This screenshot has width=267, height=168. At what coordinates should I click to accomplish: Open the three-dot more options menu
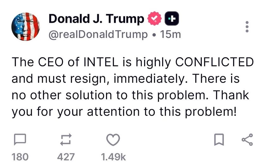(x=247, y=27)
